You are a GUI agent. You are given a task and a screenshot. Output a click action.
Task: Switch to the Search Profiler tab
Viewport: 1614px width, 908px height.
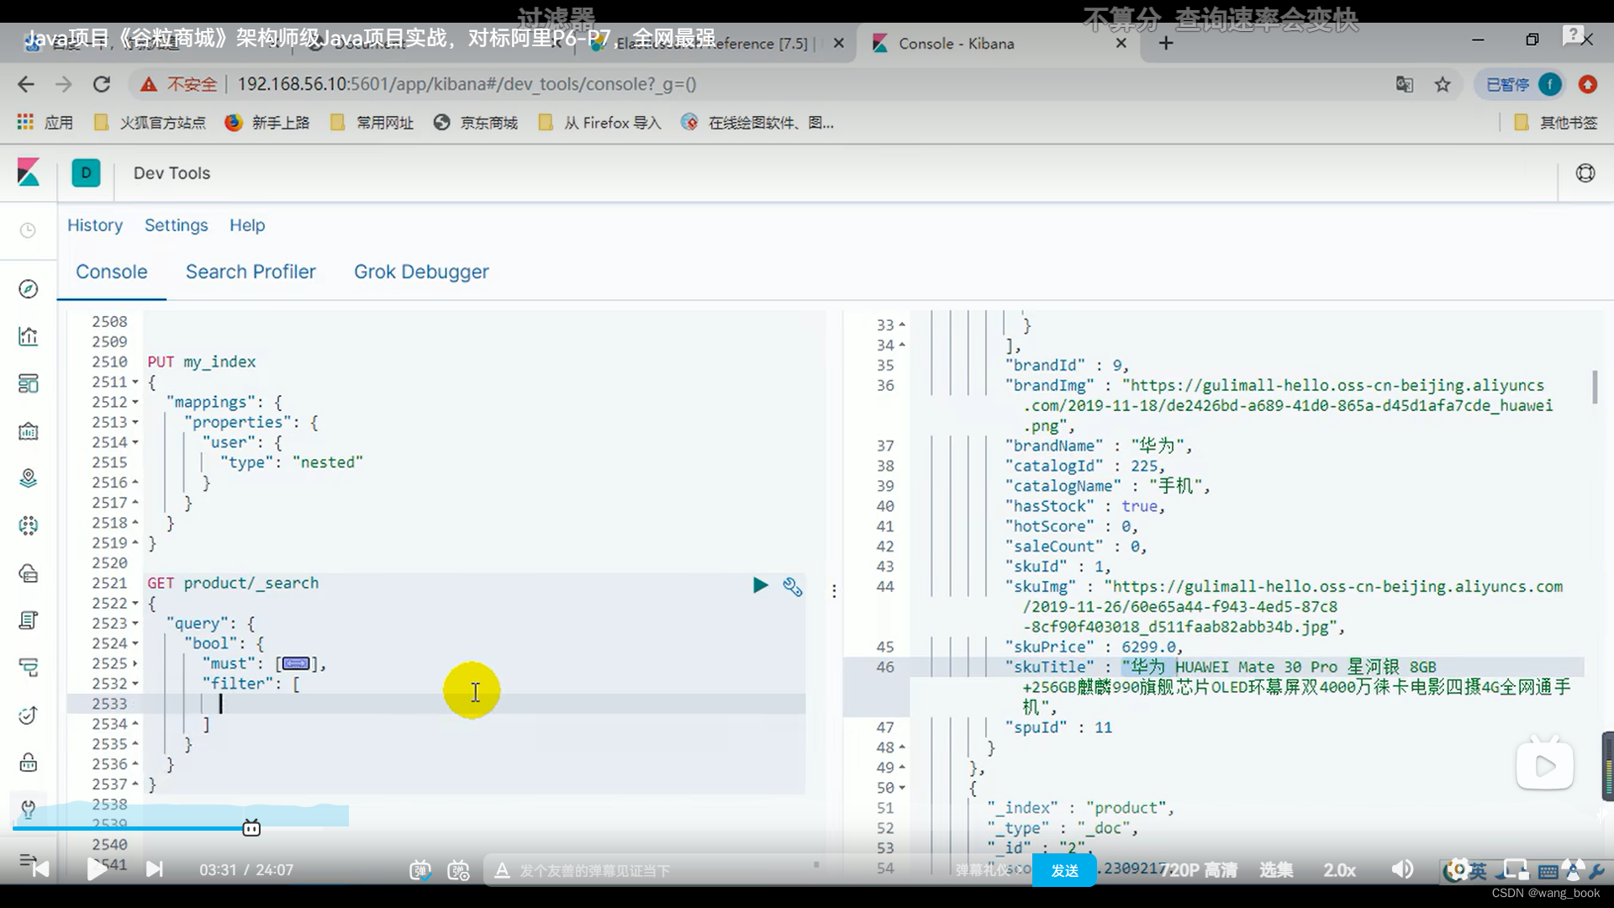coord(251,272)
